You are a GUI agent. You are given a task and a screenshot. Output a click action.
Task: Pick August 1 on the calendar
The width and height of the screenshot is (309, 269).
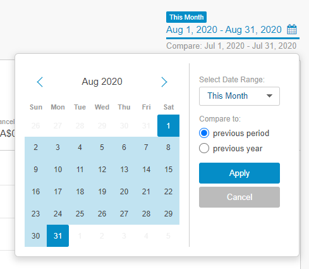click(168, 126)
